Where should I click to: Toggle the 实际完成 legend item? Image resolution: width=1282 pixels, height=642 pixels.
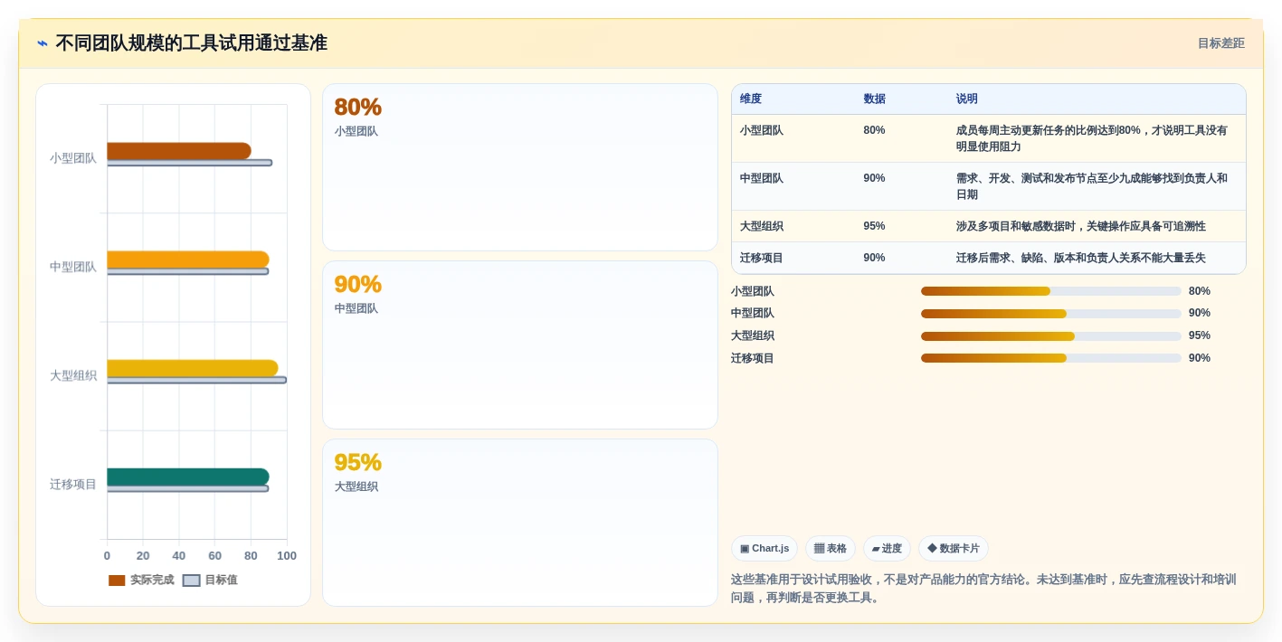141,580
